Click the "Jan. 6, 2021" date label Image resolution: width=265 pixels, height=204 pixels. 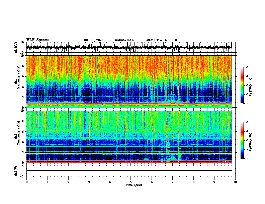click(x=93, y=40)
